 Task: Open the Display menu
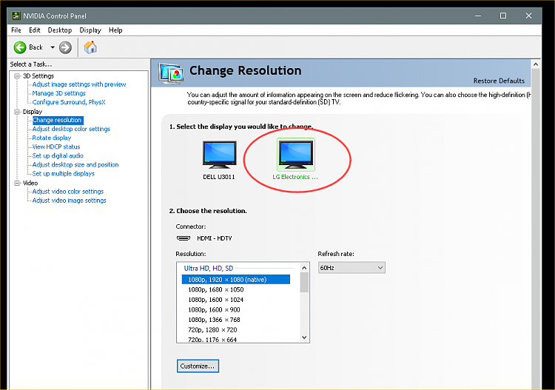90,30
